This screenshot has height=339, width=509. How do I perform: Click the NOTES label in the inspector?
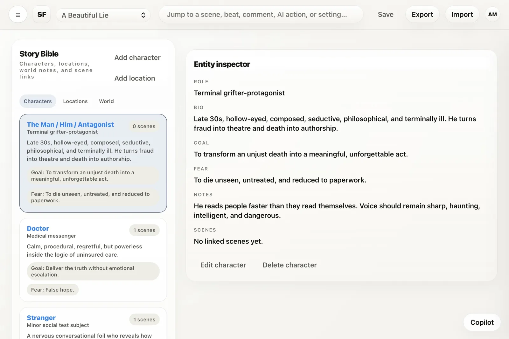203,195
